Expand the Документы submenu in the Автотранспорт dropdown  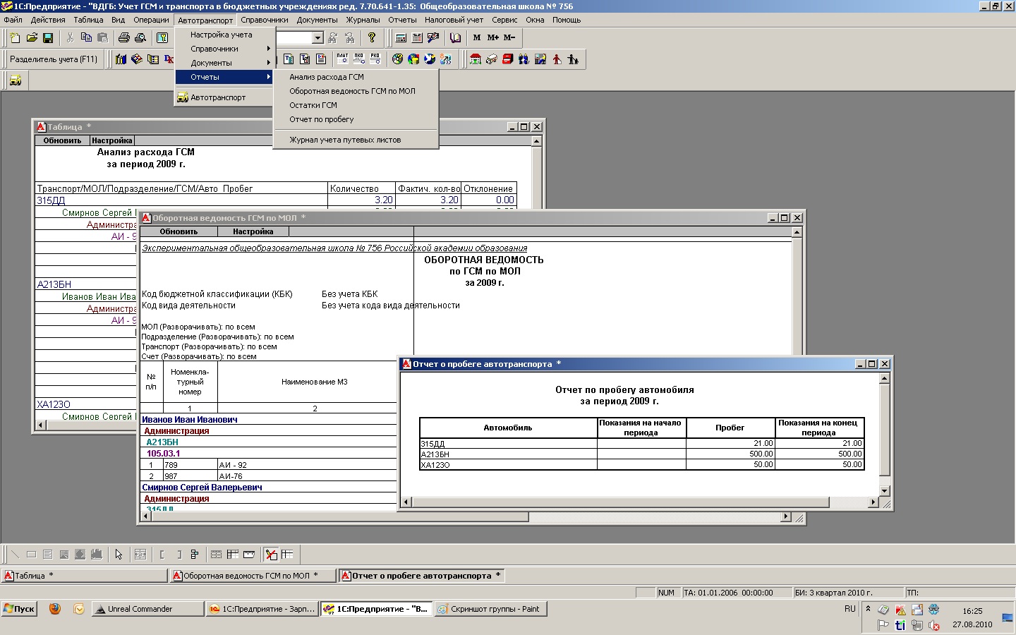coord(224,63)
